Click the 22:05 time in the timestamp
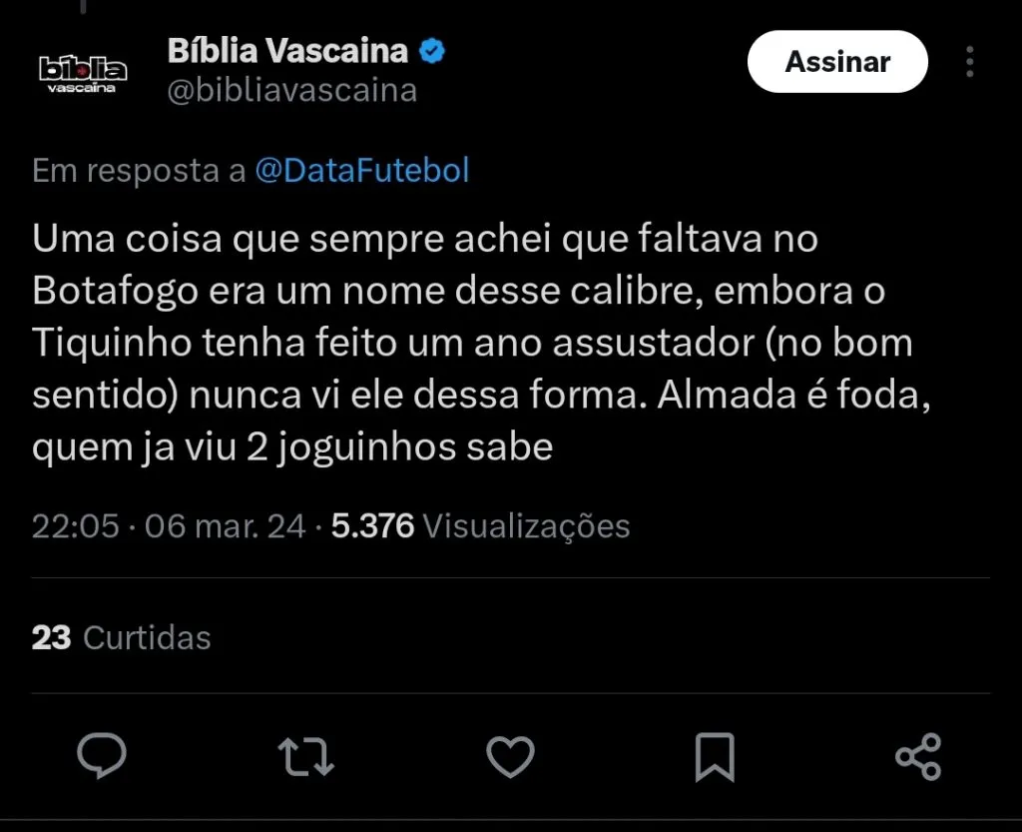1022x832 pixels. 75,525
